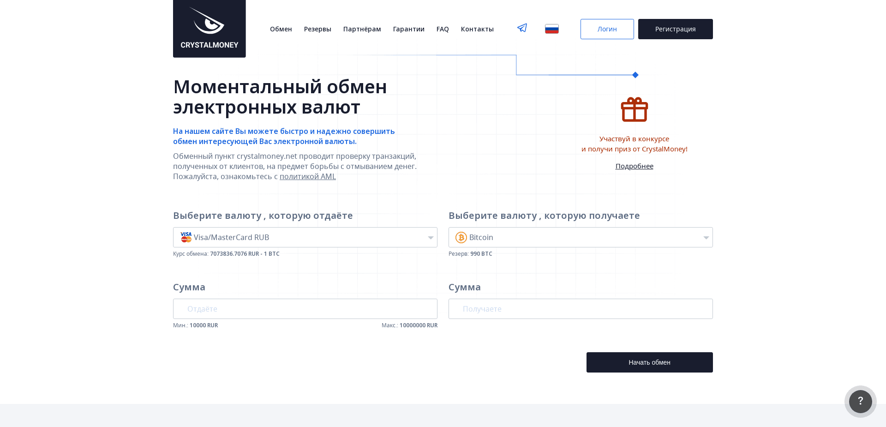Open the Visa/MasterCard RUB currency dropdown

click(x=305, y=237)
